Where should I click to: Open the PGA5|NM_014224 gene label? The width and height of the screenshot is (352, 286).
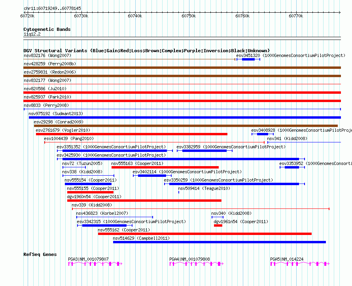pos(287,259)
